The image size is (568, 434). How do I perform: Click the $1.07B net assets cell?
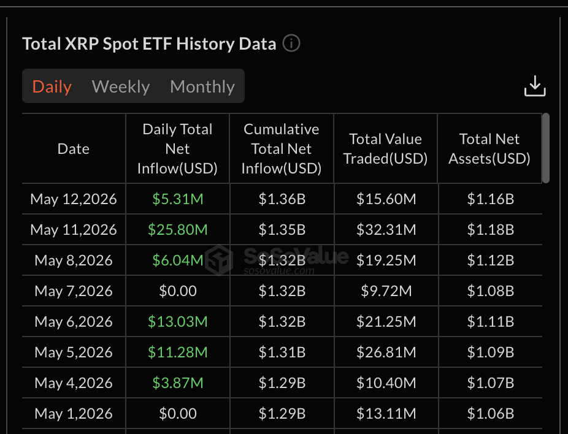tap(491, 383)
